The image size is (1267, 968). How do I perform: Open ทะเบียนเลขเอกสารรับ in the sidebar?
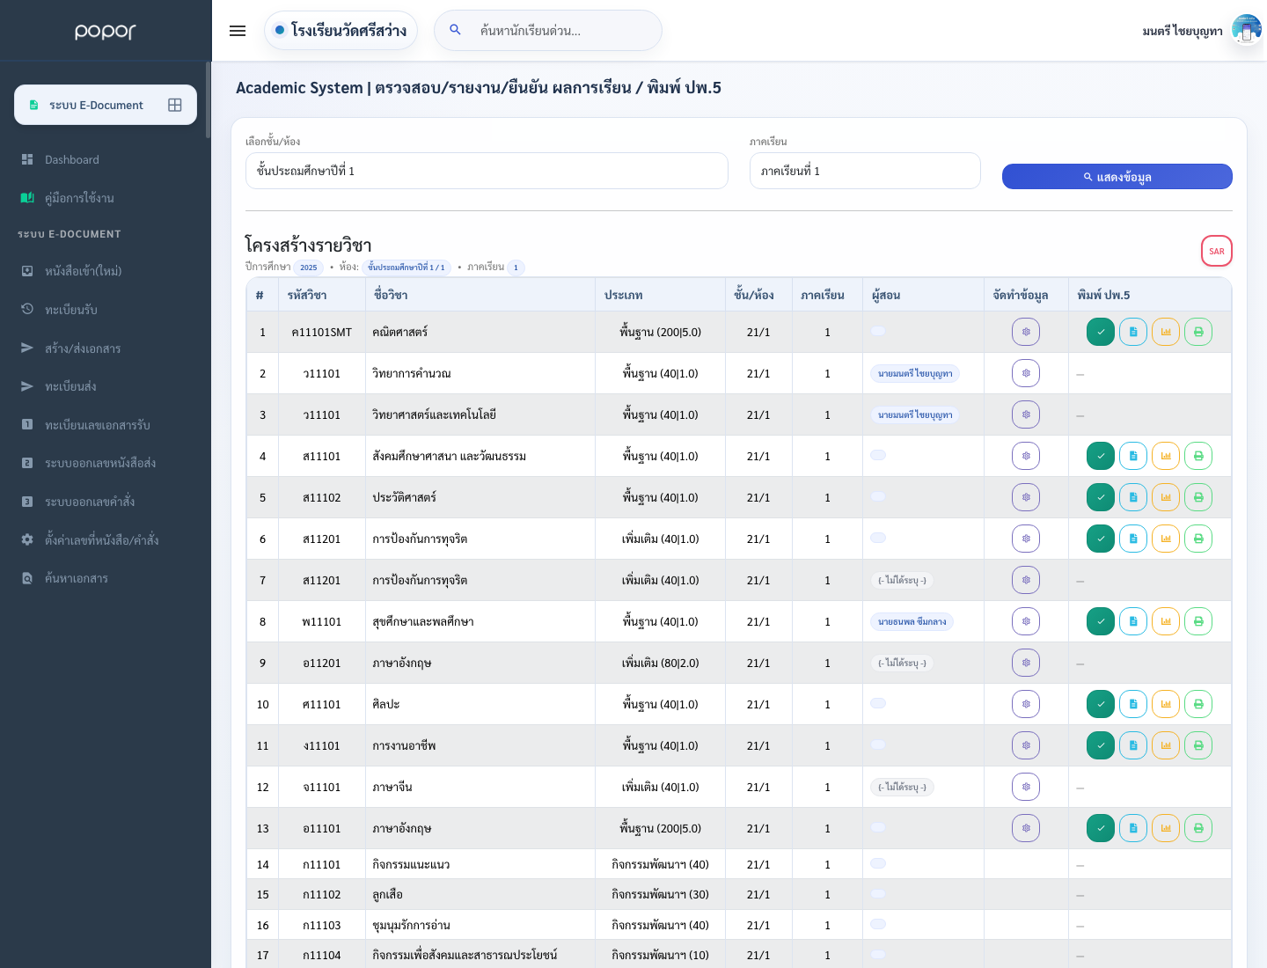[106, 425]
